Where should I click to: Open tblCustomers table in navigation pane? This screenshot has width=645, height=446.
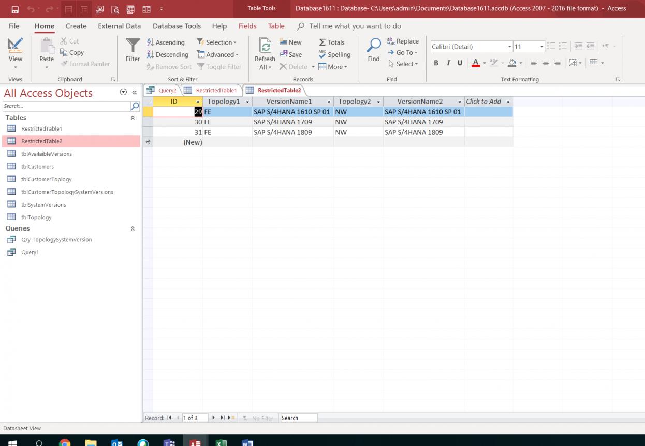37,167
